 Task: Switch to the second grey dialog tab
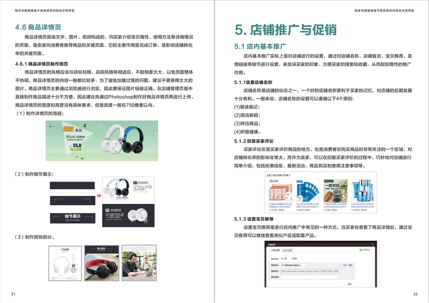(x=287, y=251)
